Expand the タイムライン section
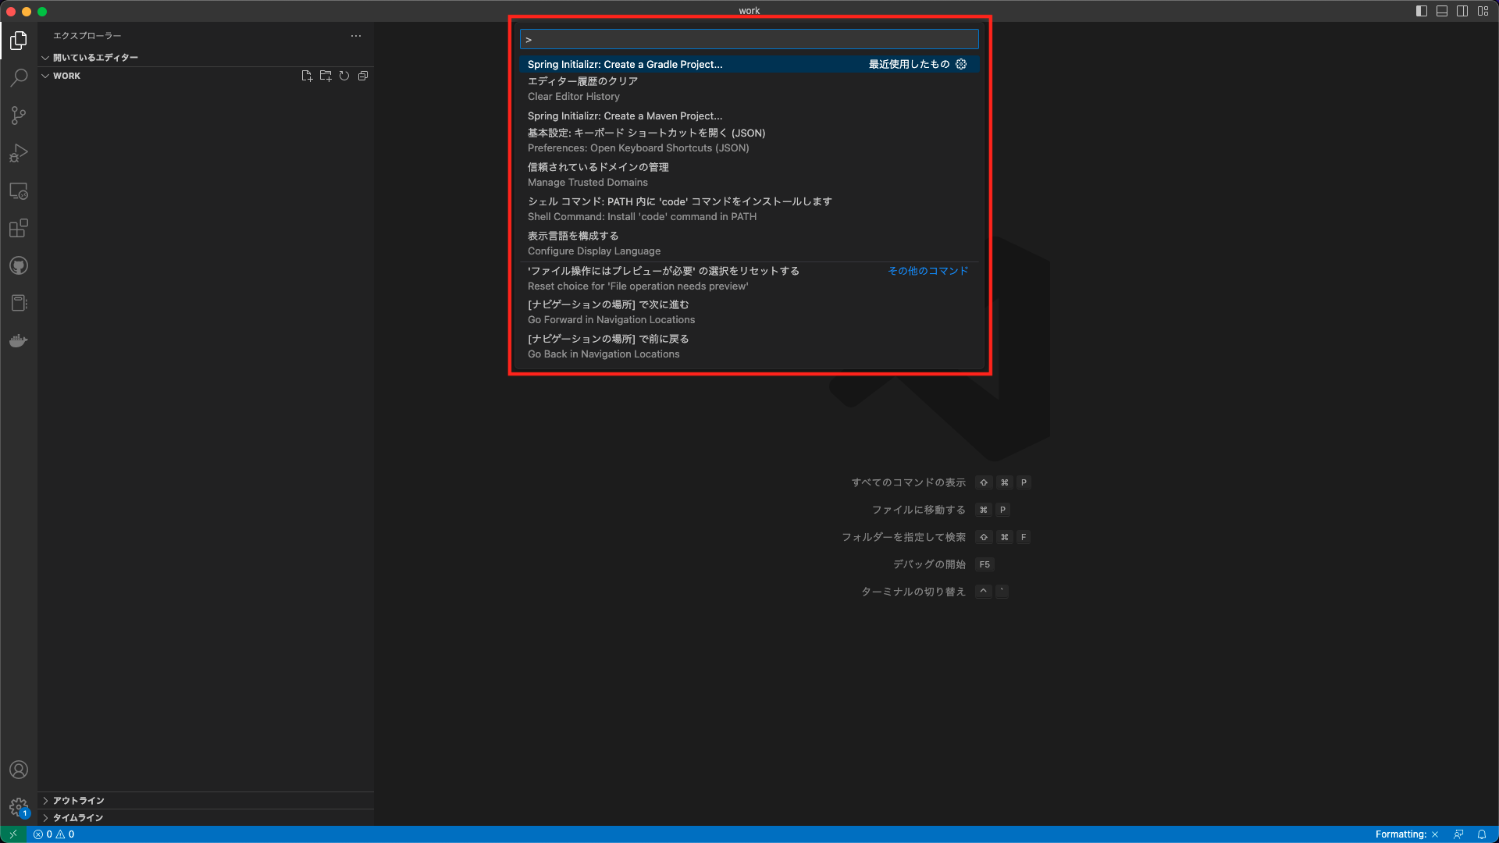This screenshot has height=843, width=1499. click(78, 817)
